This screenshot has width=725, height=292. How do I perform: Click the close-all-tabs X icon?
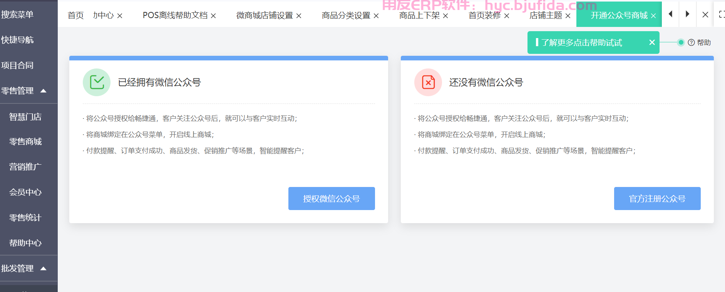[705, 15]
